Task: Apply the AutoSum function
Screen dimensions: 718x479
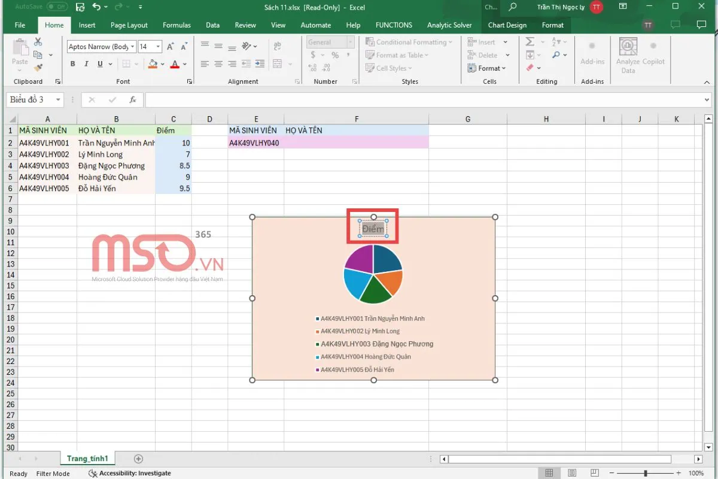Action: (x=531, y=41)
